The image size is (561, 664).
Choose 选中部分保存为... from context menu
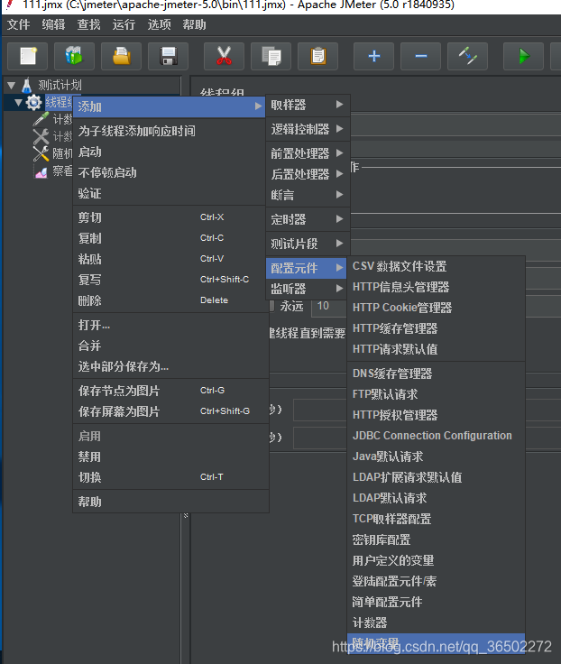point(170,366)
